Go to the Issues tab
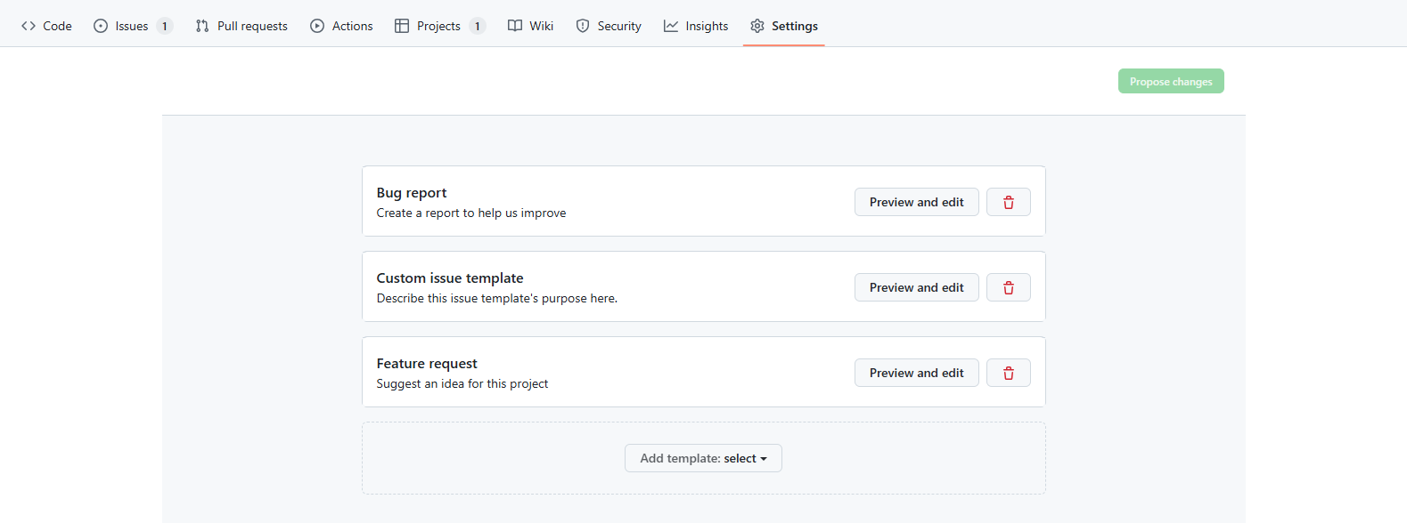Screen dimensions: 1407x523 131,26
